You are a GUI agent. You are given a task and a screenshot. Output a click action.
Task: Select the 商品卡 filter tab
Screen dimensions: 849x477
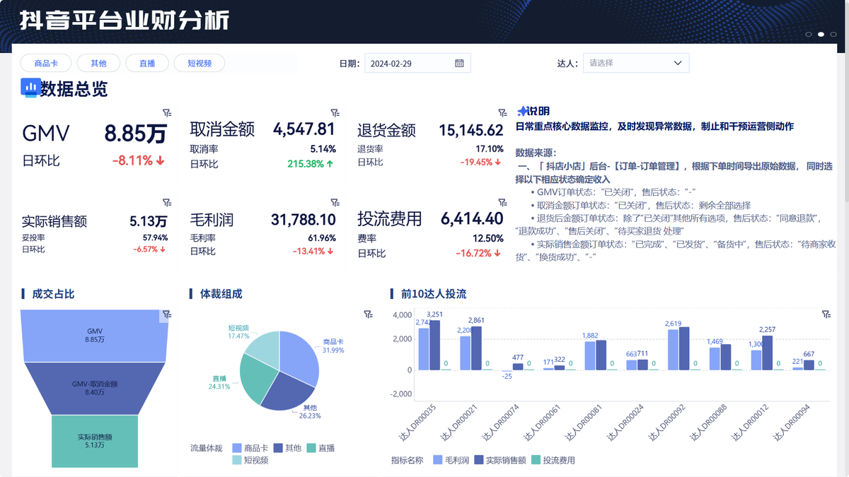coord(46,63)
